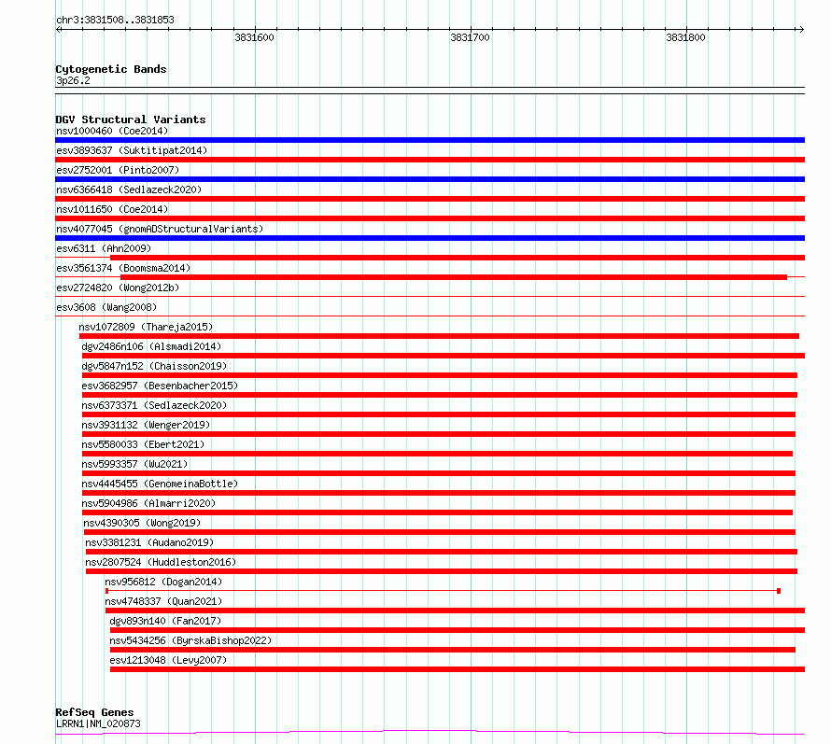Screen dimensions: 831x744
Task: Select esv1213048 (Levy2007) label
Action: coord(168,660)
